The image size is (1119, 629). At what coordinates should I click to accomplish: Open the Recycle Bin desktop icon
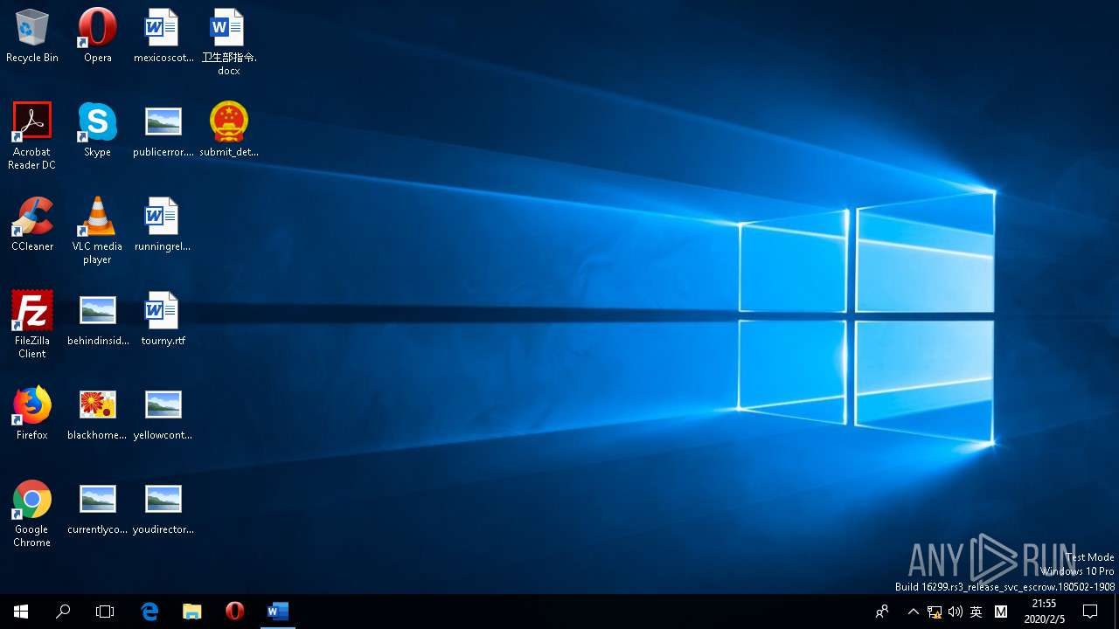coord(32,37)
